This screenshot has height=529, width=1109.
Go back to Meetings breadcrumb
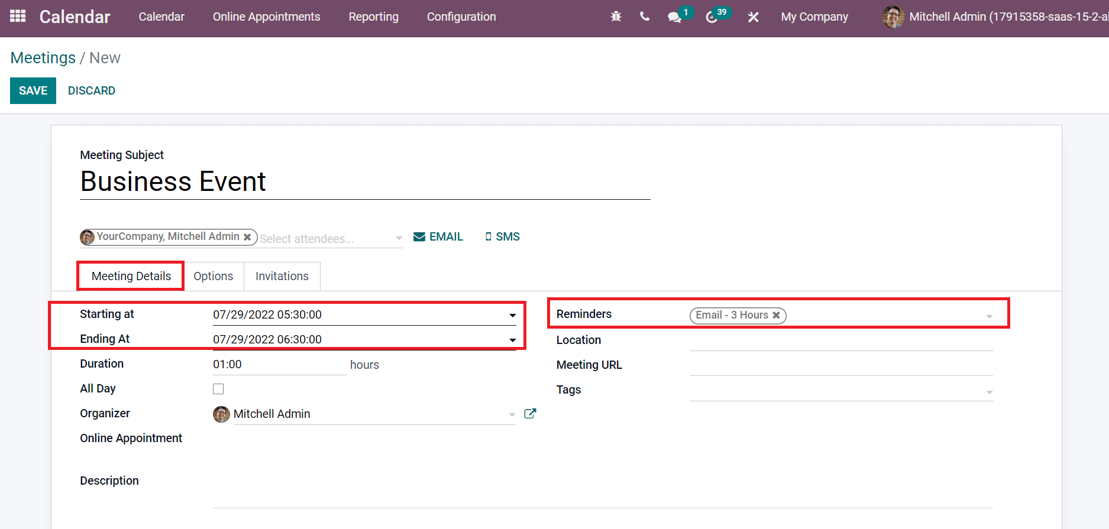(43, 58)
